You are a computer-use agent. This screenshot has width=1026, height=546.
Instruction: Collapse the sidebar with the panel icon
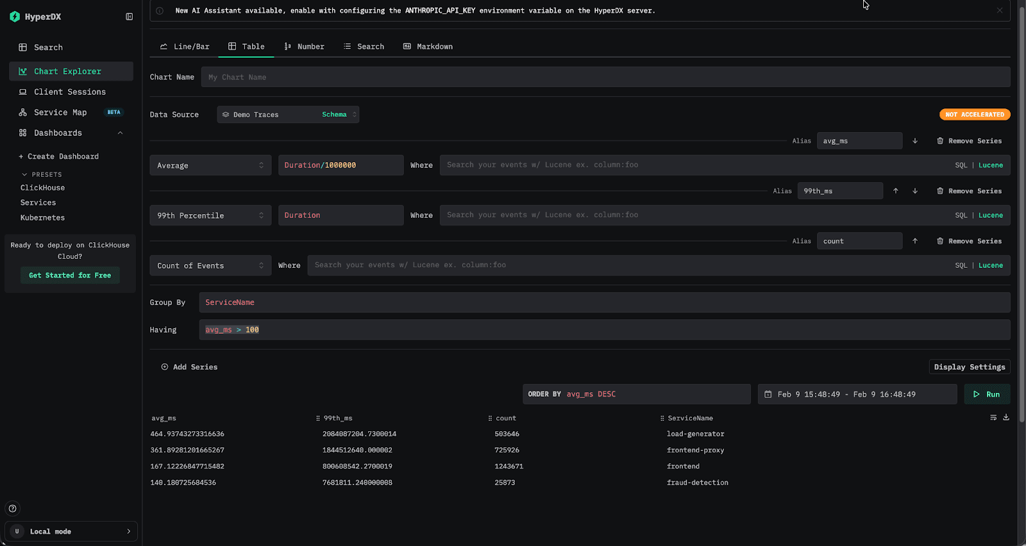pyautogui.click(x=129, y=17)
